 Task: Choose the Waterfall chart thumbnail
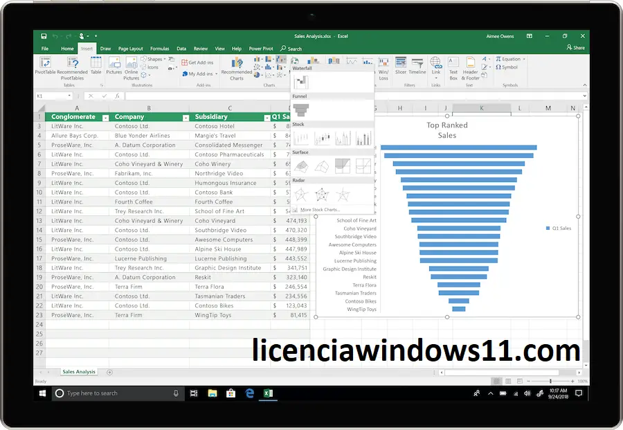tap(301, 82)
